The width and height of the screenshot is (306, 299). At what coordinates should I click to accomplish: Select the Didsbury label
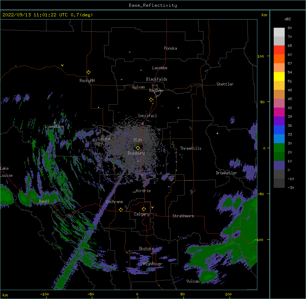pyautogui.click(x=136, y=153)
